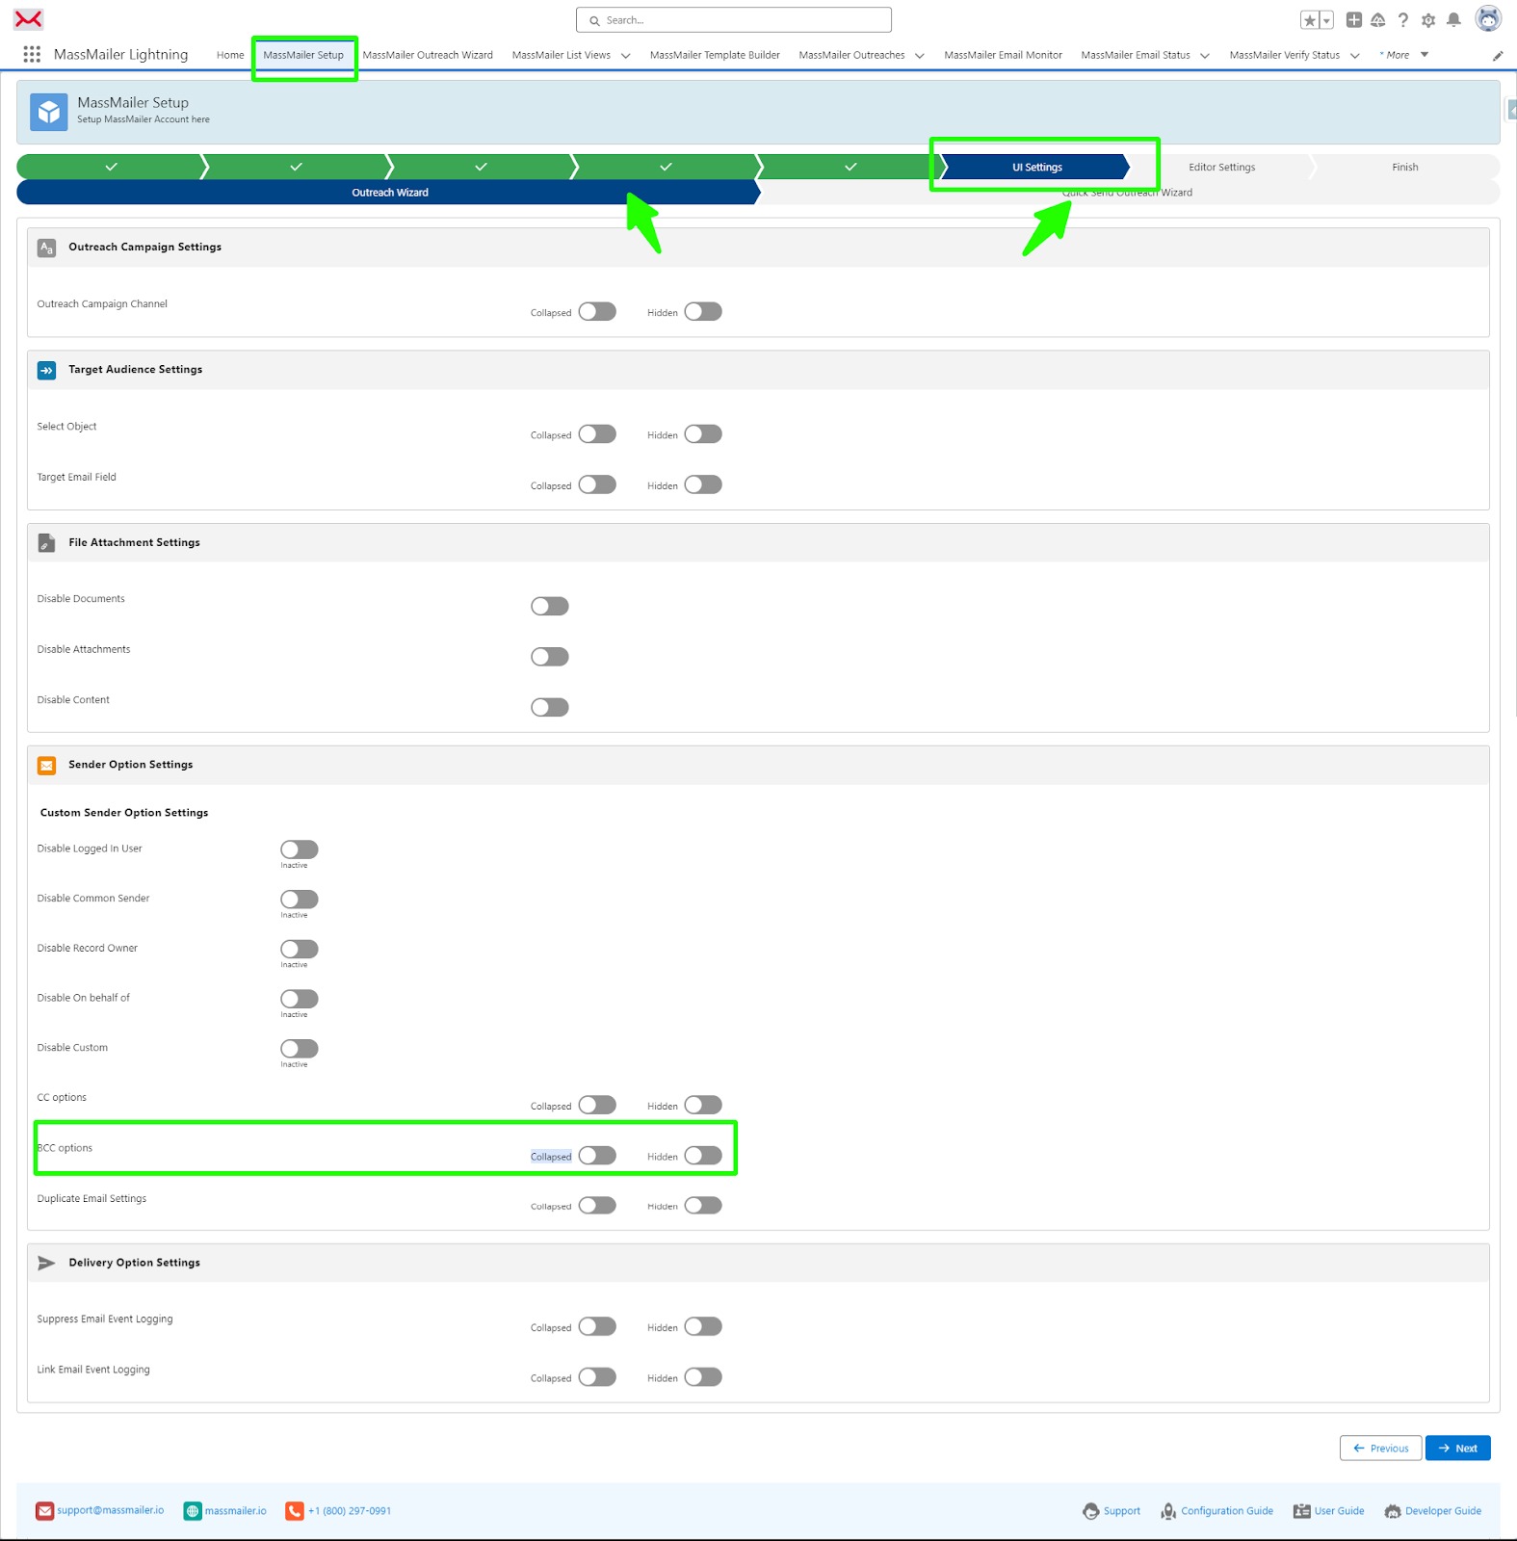Image resolution: width=1517 pixels, height=1541 pixels.
Task: Click the Outreach Campaign Settings icon
Action: click(x=46, y=248)
